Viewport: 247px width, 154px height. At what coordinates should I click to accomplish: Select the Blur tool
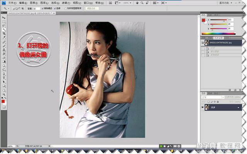(x=4, y=66)
